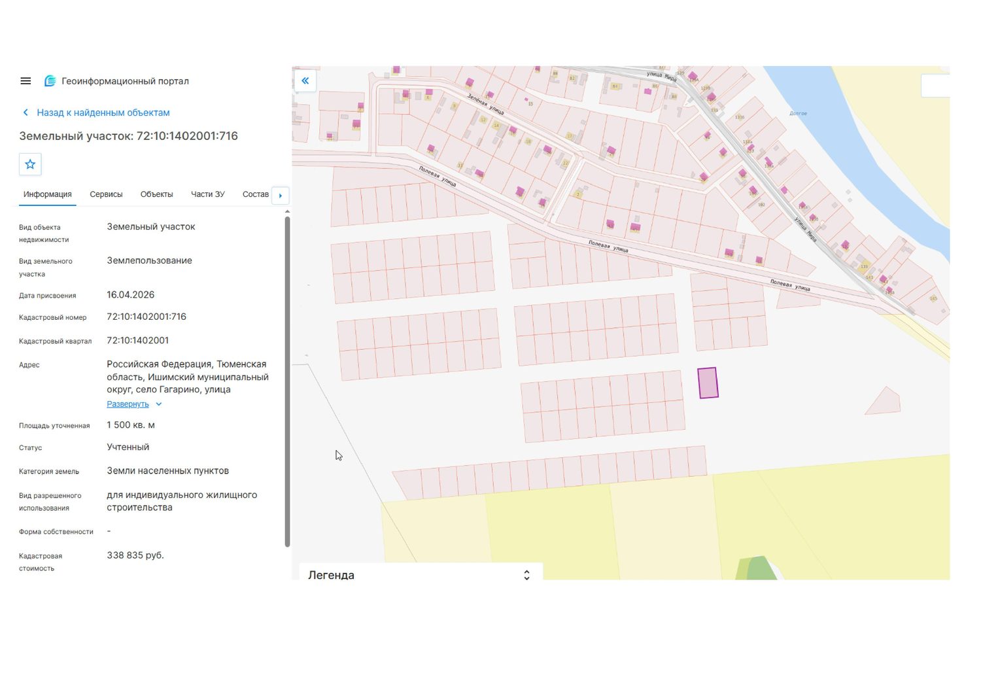Click the address text starting Российская Федерация
Image resolution: width=981 pixels, height=694 pixels.
pyautogui.click(x=188, y=377)
